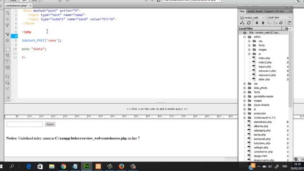This screenshot has width=304, height=171.
Task: Switch to the Insert tab
Action: (x=251, y=11)
